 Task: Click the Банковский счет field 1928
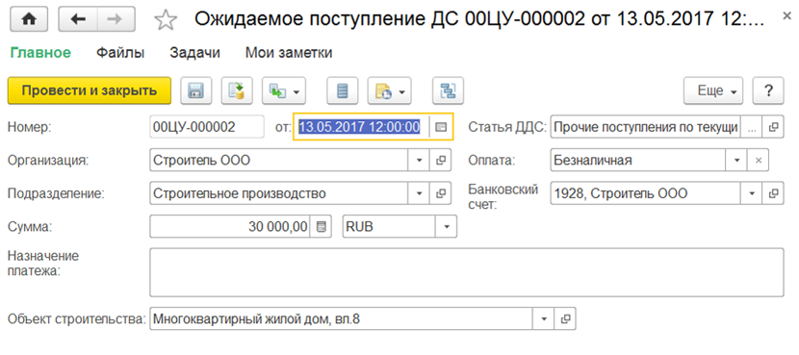pyautogui.click(x=646, y=193)
